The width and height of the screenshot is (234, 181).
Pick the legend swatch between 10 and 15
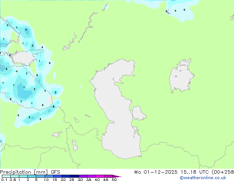click(49, 176)
